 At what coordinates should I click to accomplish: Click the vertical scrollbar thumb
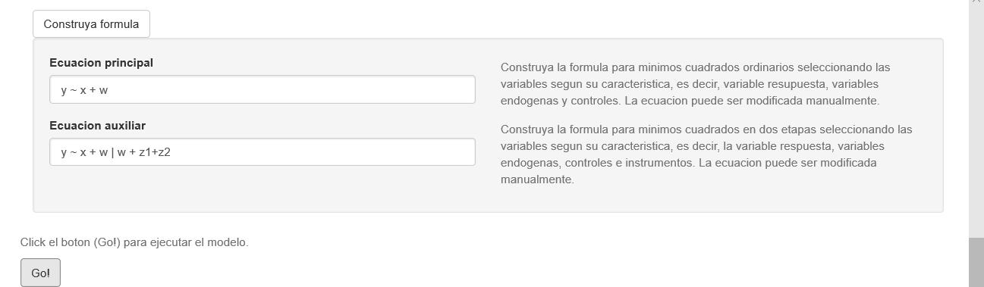click(x=976, y=262)
